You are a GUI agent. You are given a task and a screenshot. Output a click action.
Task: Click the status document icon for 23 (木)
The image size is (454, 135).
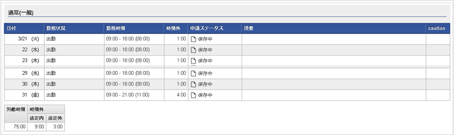click(193, 61)
